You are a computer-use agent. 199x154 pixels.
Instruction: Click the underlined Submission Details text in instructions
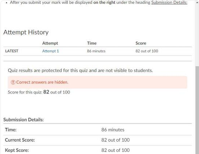coord(169,2)
